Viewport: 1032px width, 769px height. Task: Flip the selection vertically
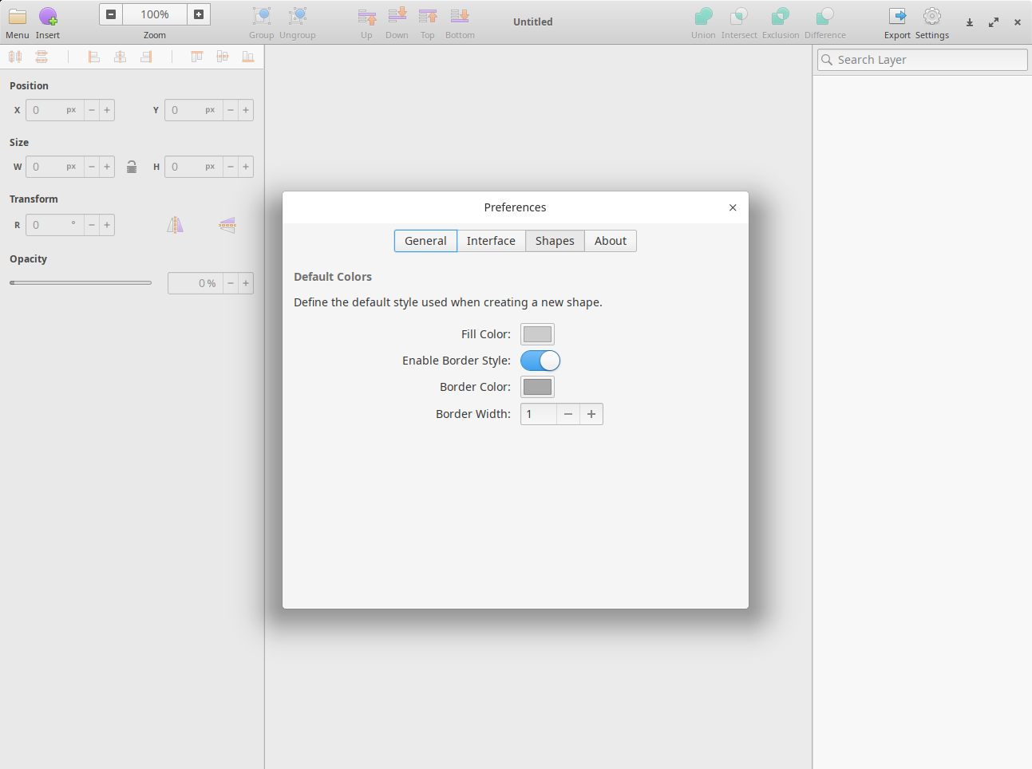click(x=227, y=225)
